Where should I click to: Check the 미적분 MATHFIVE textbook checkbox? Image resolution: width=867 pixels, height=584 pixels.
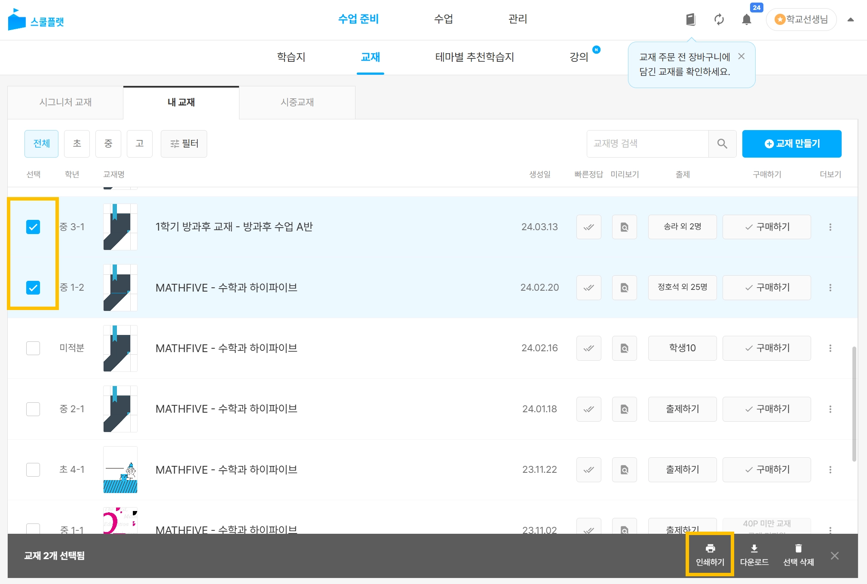(x=33, y=348)
